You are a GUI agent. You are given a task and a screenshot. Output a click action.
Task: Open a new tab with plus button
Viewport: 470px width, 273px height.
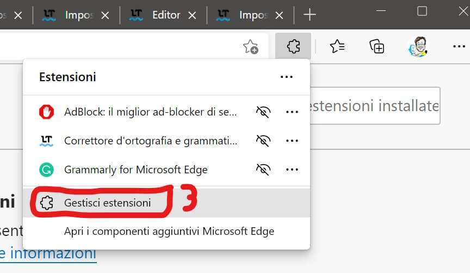(310, 15)
